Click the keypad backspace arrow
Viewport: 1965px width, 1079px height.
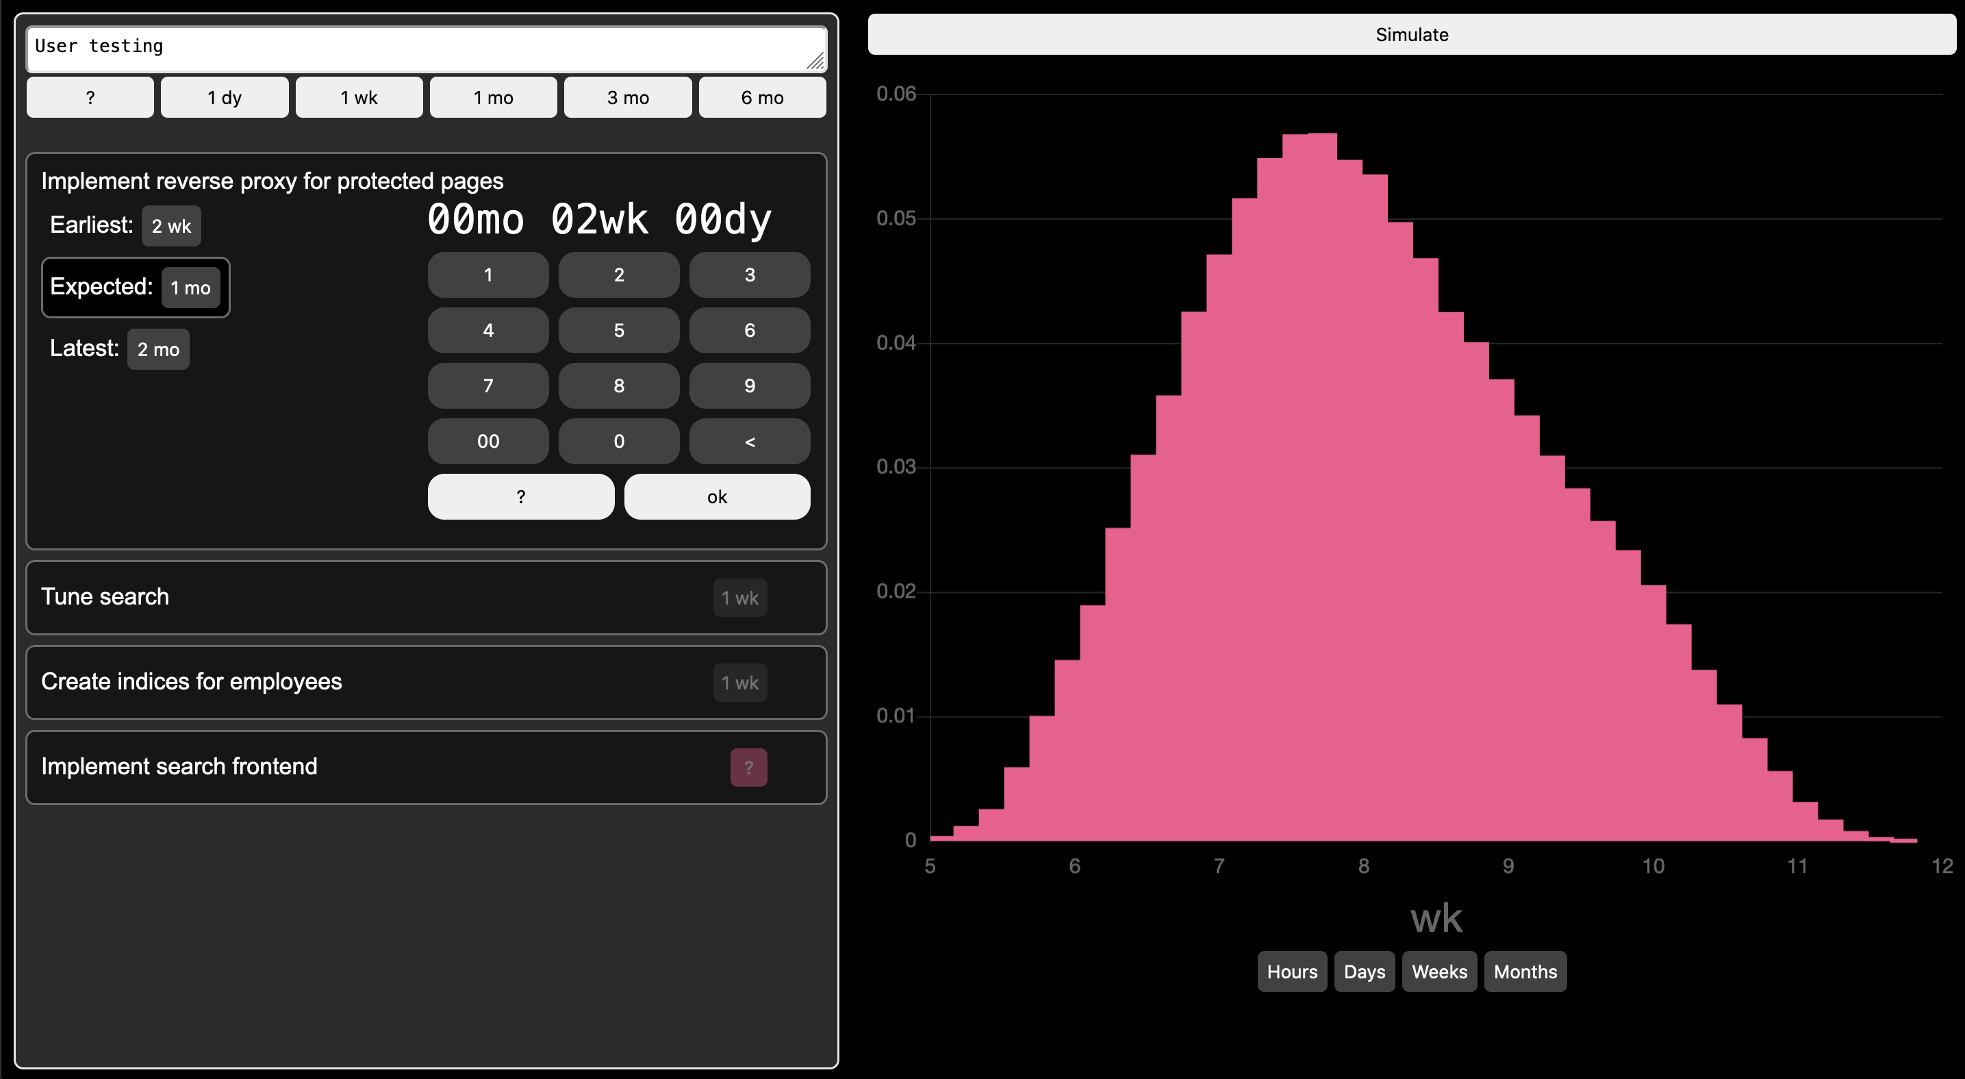(749, 442)
